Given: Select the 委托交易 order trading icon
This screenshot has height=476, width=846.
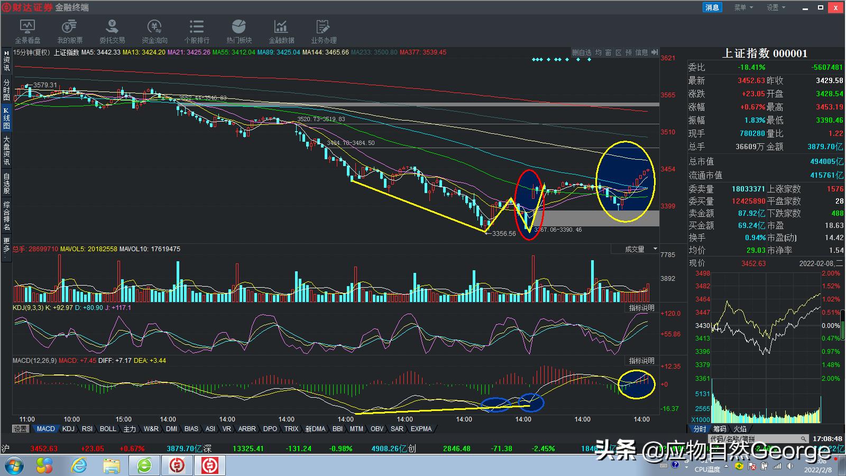Looking at the screenshot, I should [111, 31].
